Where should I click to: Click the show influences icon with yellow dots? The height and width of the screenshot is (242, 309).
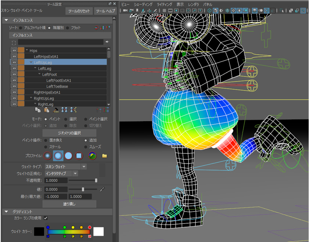coord(73,110)
